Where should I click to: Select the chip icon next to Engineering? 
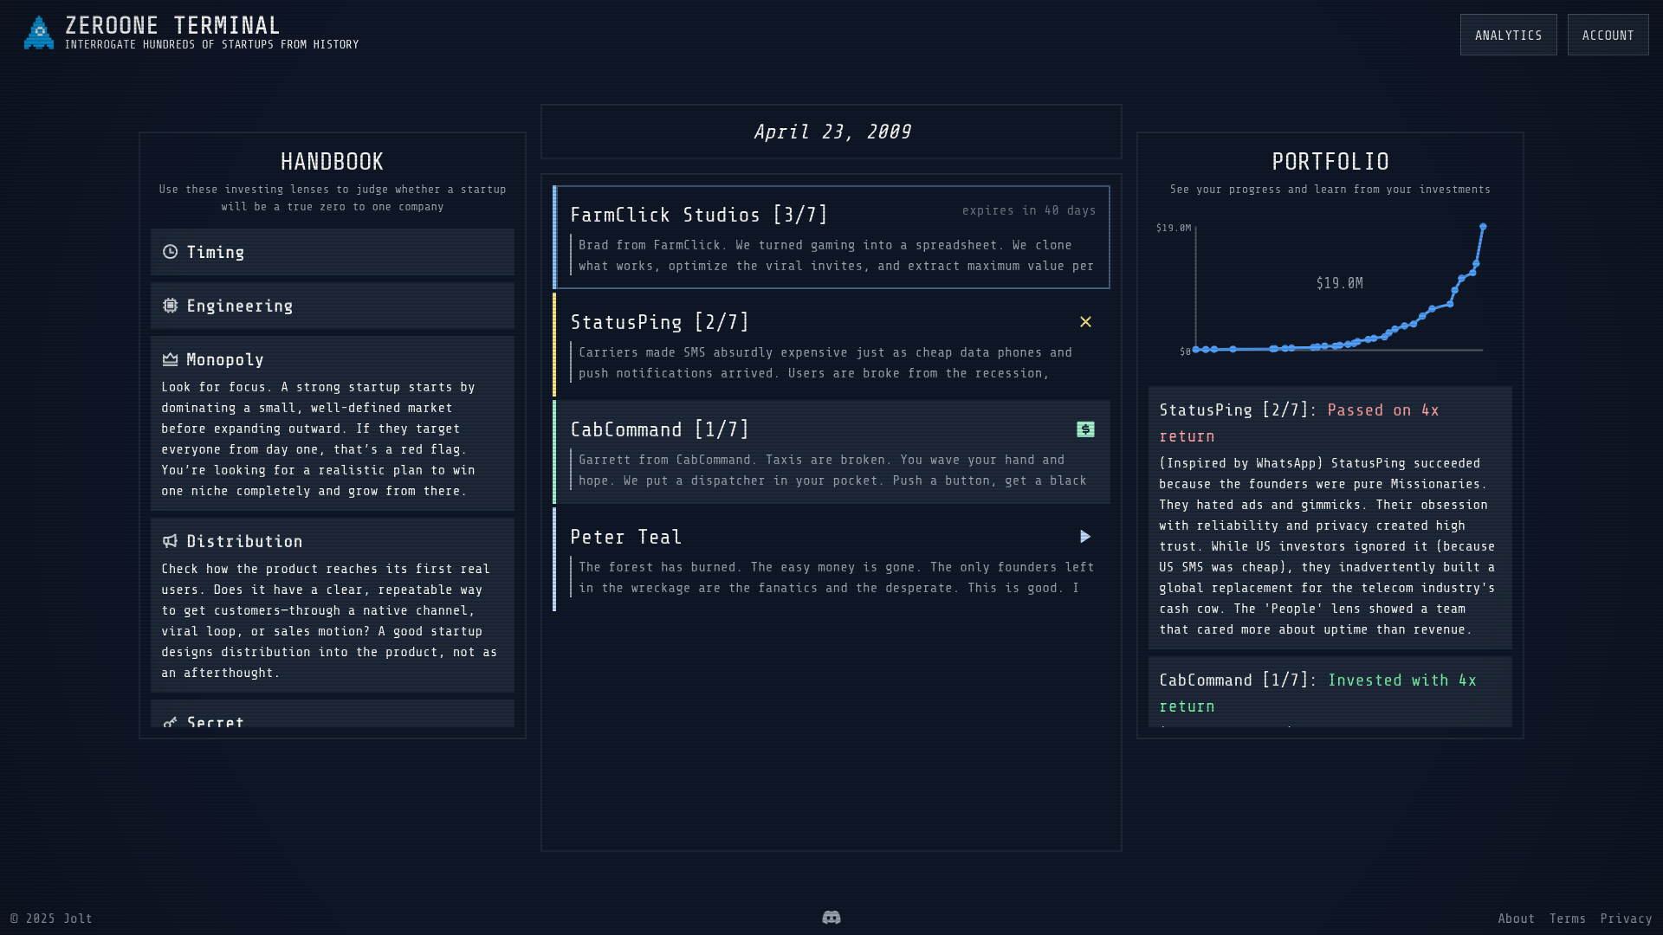click(x=171, y=306)
